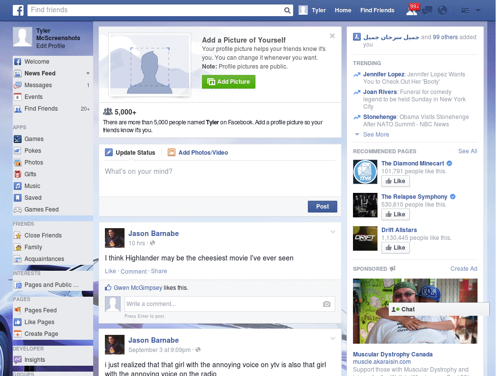
Task: Go to Home in the top bar
Action: click(343, 10)
